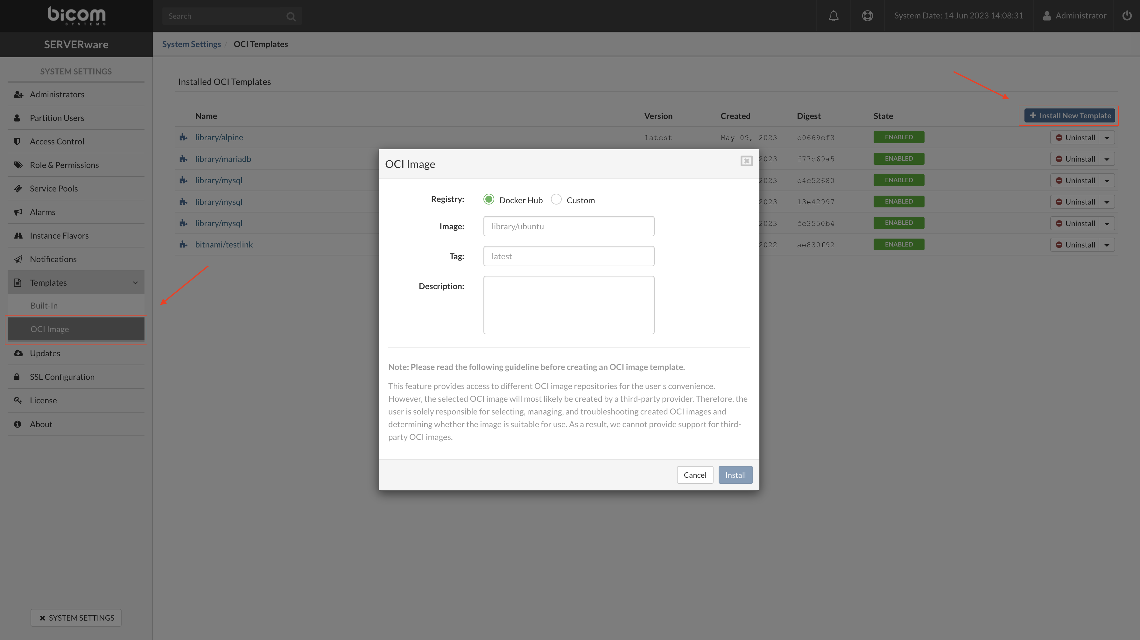Screen dimensions: 1140x640
Task: Click the power logout icon
Action: [1127, 16]
